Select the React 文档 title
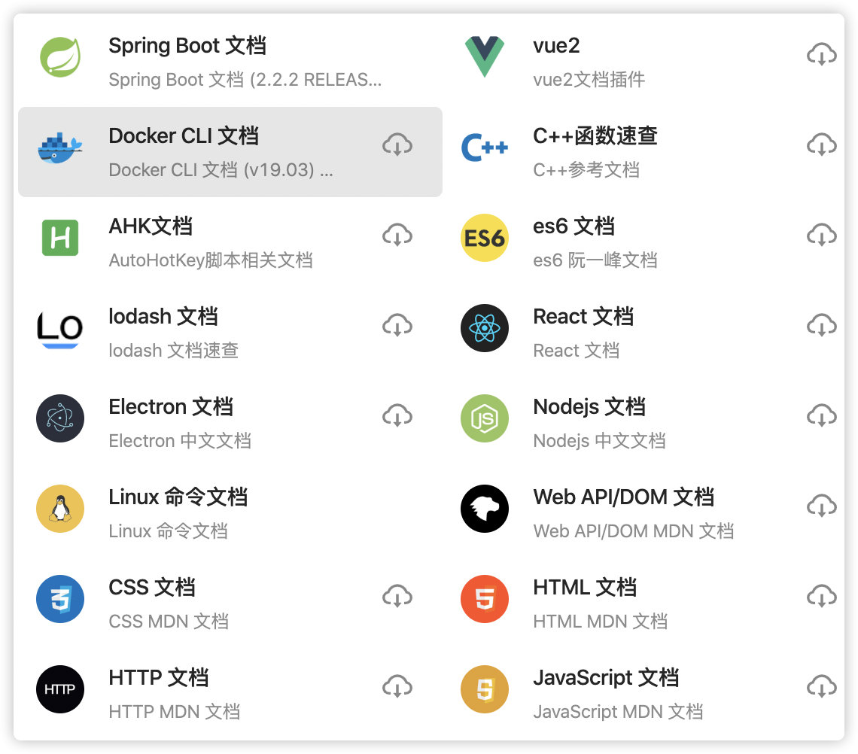Image resolution: width=858 pixels, height=754 pixels. pyautogui.click(x=583, y=316)
